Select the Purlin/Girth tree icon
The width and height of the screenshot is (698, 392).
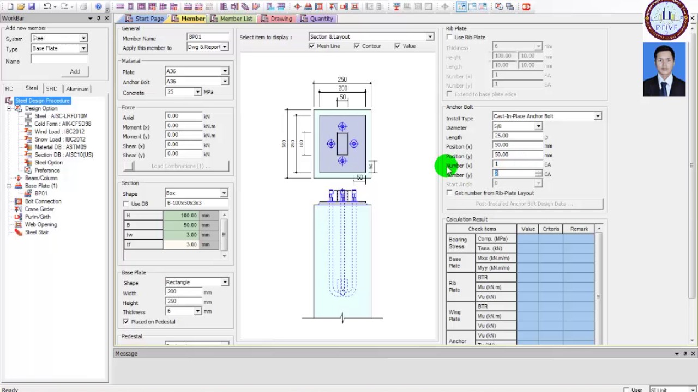tap(19, 217)
